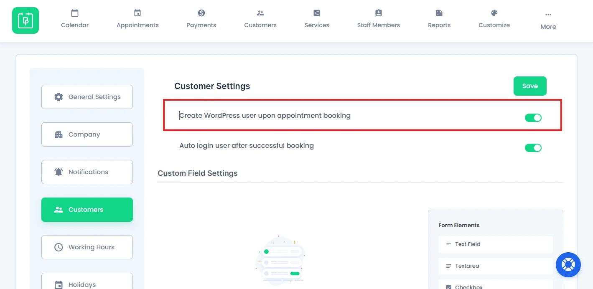This screenshot has width=593, height=289.
Task: Open Reports menu label
Action: pos(439,25)
